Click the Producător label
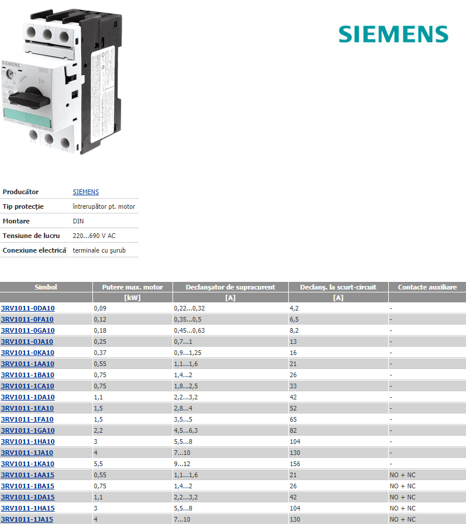Viewport: 466px width, 524px height. coord(20,192)
